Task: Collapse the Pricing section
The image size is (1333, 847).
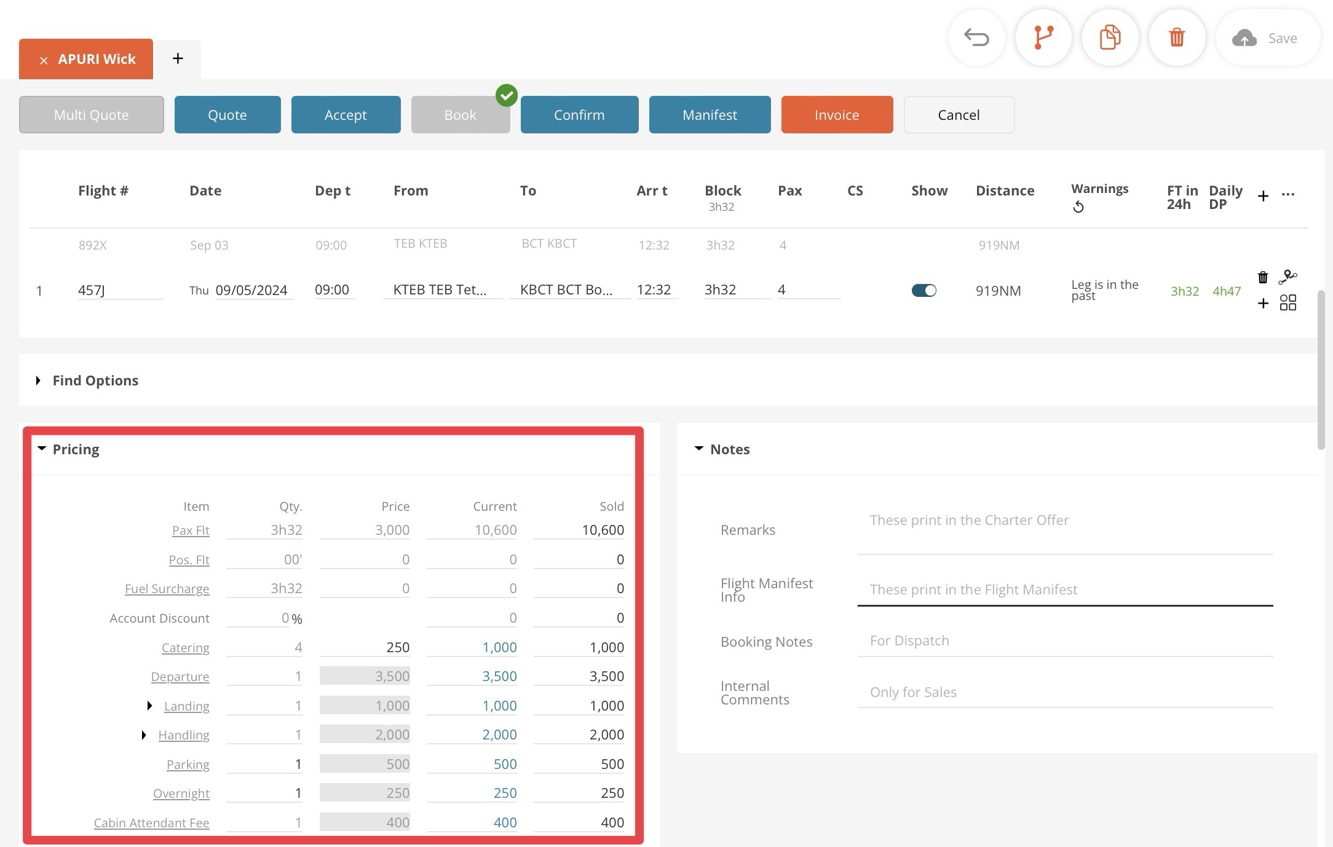Action: point(42,449)
